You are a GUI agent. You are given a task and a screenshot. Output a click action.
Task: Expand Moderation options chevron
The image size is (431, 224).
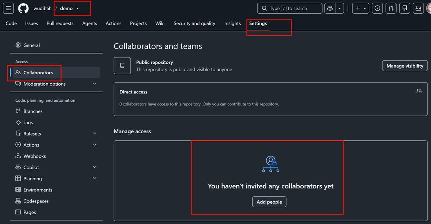94,84
